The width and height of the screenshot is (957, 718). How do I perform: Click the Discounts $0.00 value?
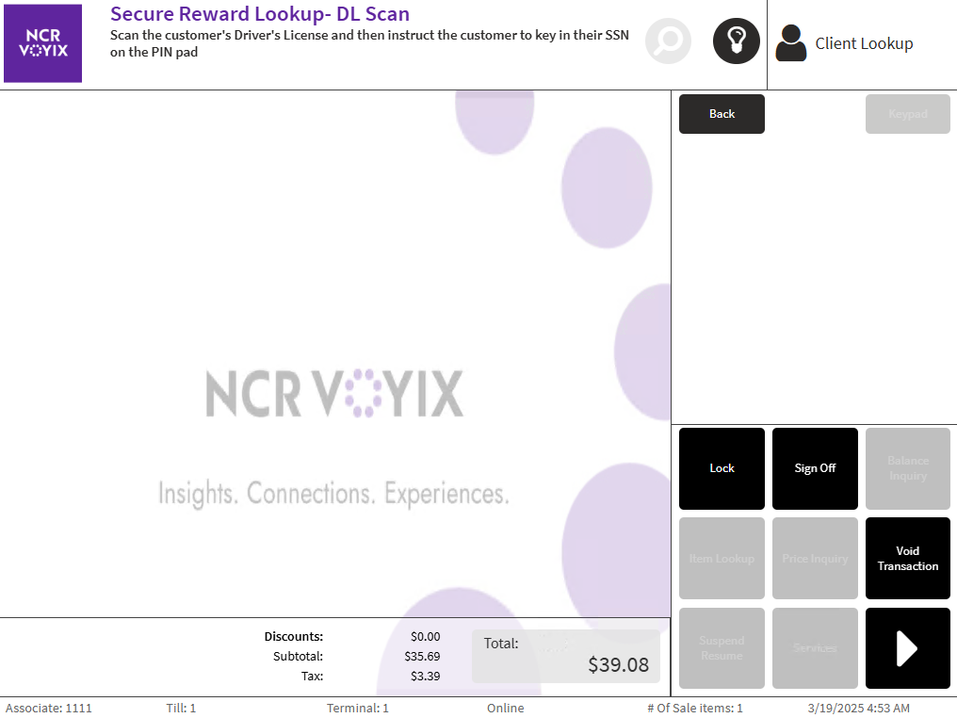click(426, 636)
